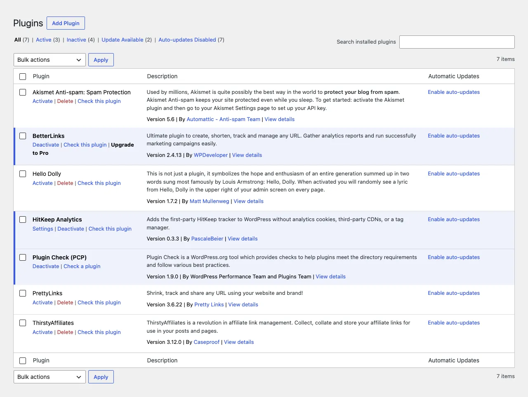This screenshot has width=528, height=397.
Task: Click Check this plugin for BetterLinks
Action: click(85, 145)
